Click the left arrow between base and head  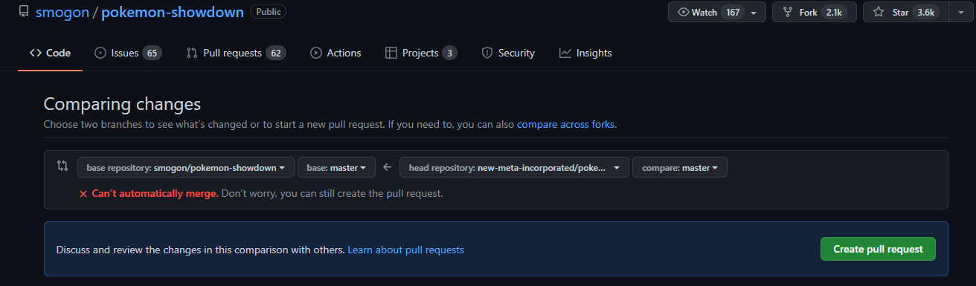387,167
